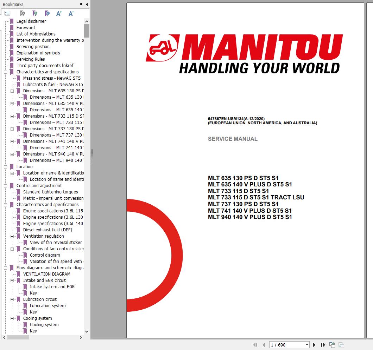Open Conditions of fan control bookmark
Image resolution: width=373 pixels, height=350 pixels.
point(53,249)
